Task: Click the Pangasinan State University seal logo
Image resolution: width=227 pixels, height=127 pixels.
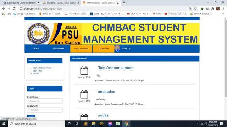Action: point(38,34)
